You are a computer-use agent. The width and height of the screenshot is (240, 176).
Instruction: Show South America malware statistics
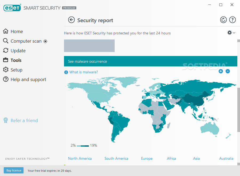coord(116,159)
